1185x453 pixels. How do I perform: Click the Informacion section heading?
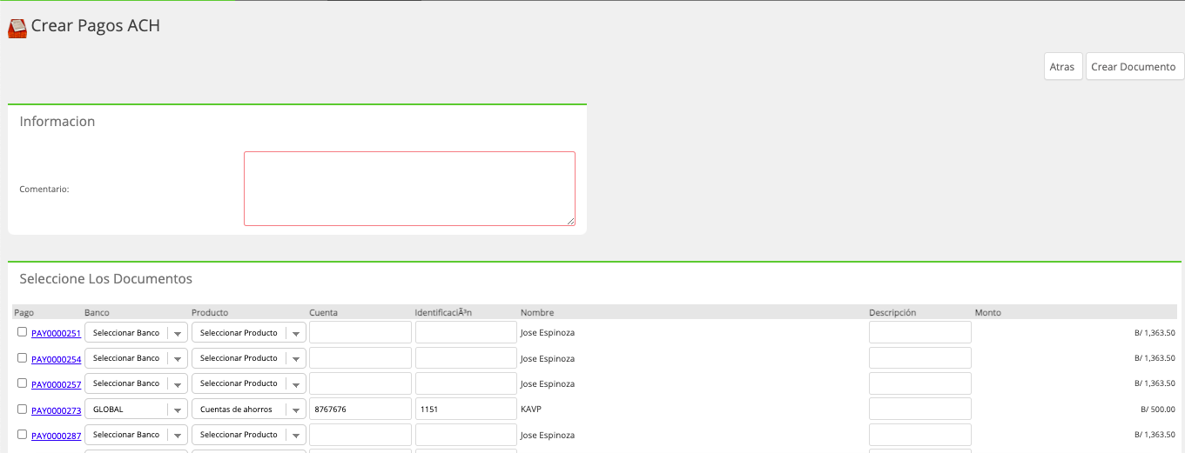coord(57,122)
